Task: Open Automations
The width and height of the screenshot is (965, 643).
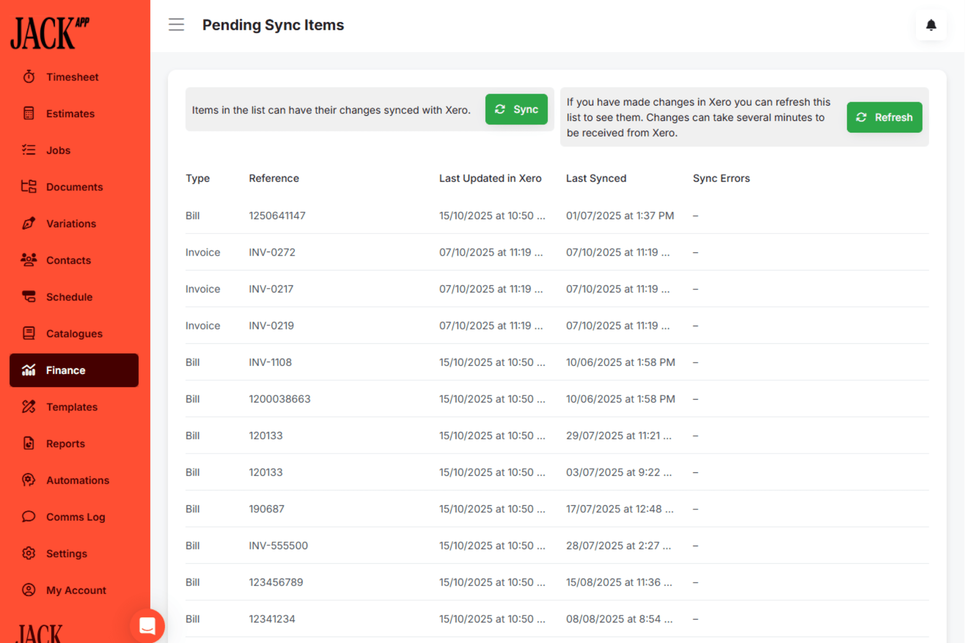Action: pyautogui.click(x=78, y=480)
